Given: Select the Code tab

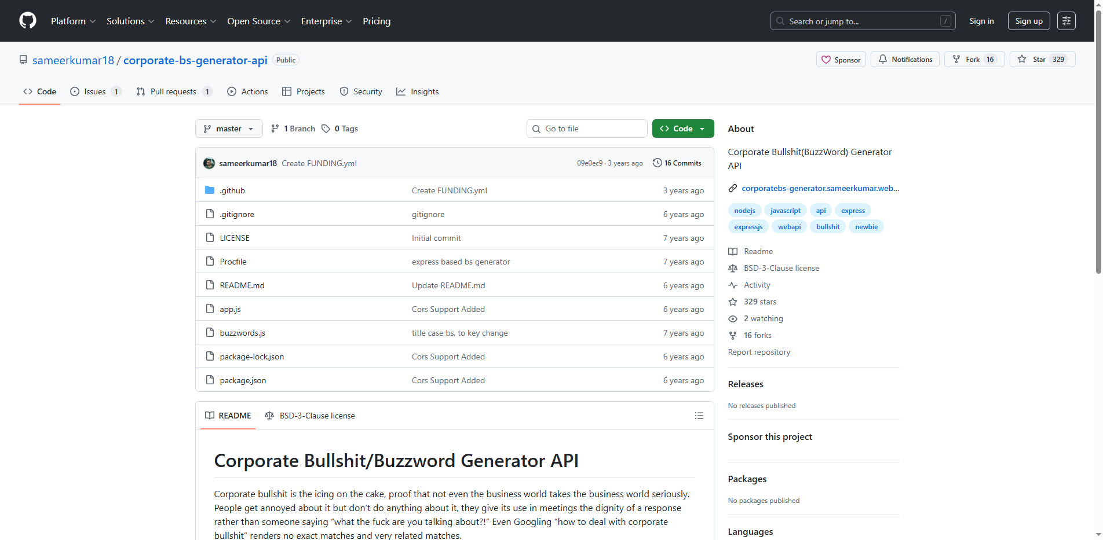Looking at the screenshot, I should (39, 91).
